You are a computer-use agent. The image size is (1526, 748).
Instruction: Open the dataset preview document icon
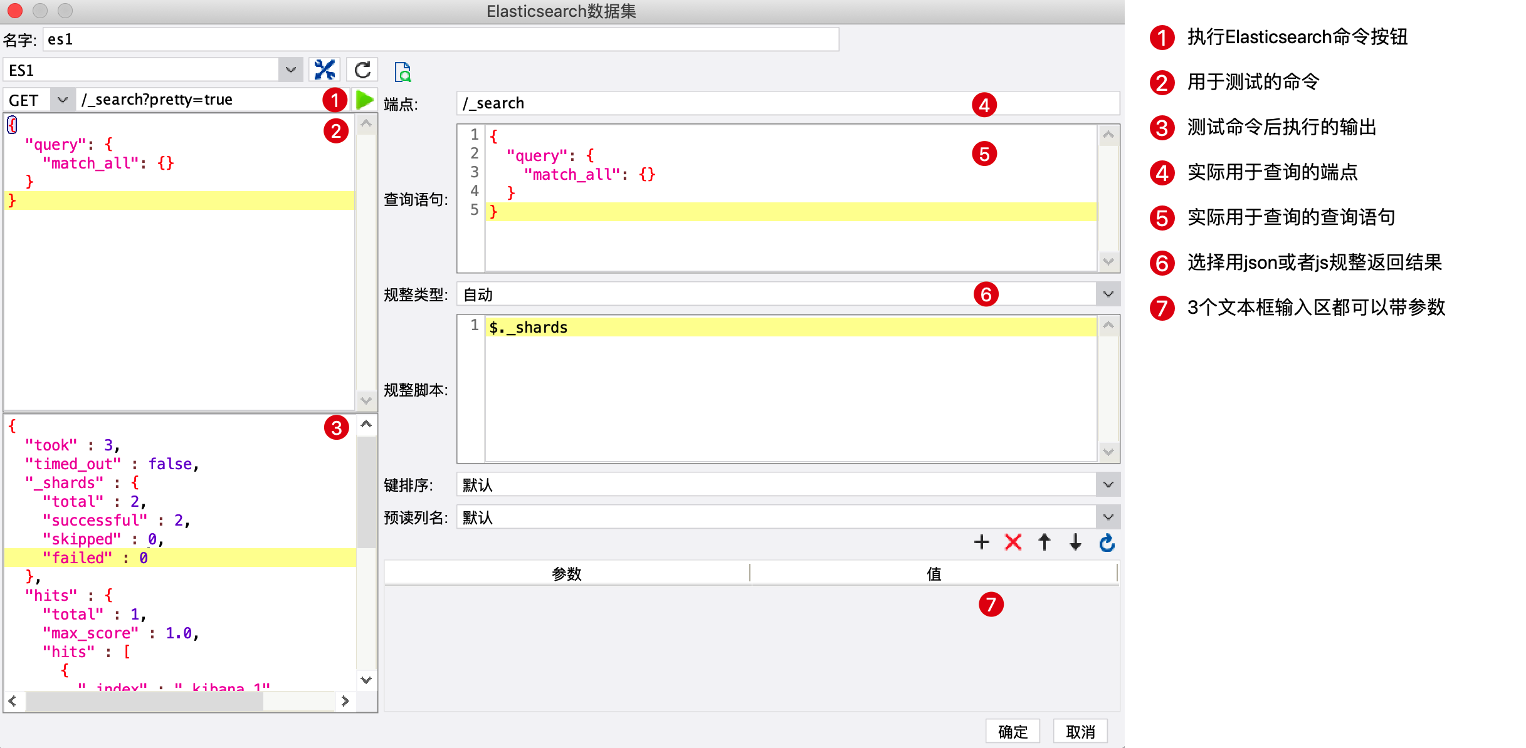coord(403,72)
